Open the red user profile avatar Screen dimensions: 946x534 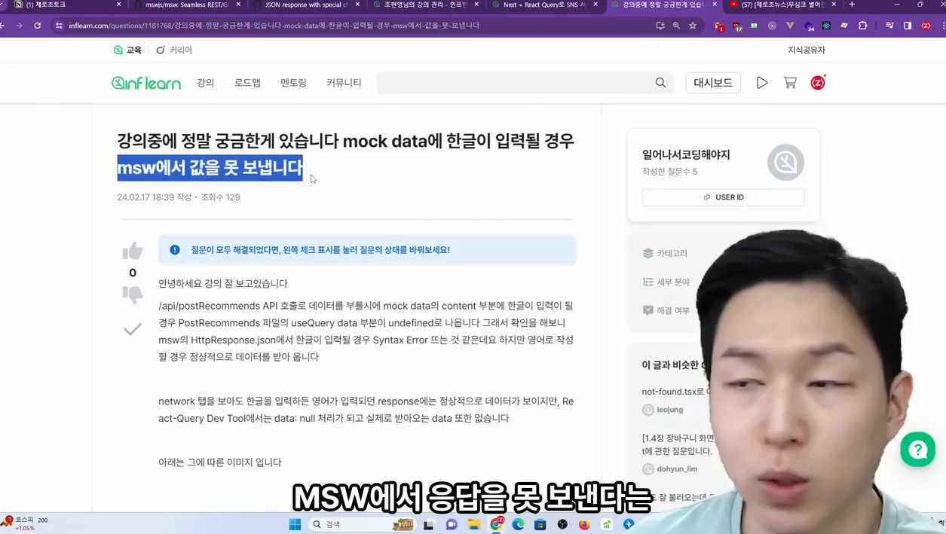(x=818, y=83)
